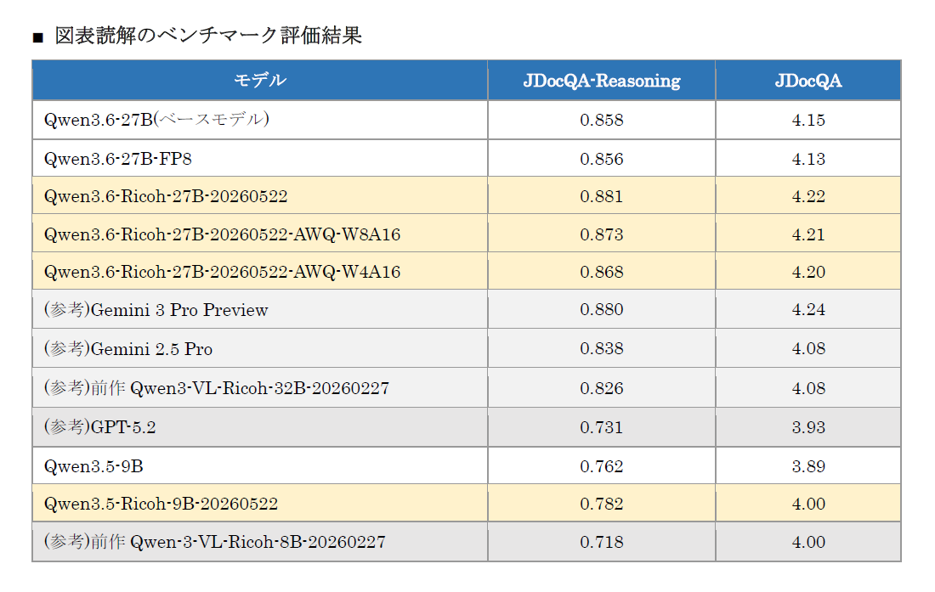Screen dimensions: 935x592
Task: Click the 4.22 JDocQA score
Action: 808,196
